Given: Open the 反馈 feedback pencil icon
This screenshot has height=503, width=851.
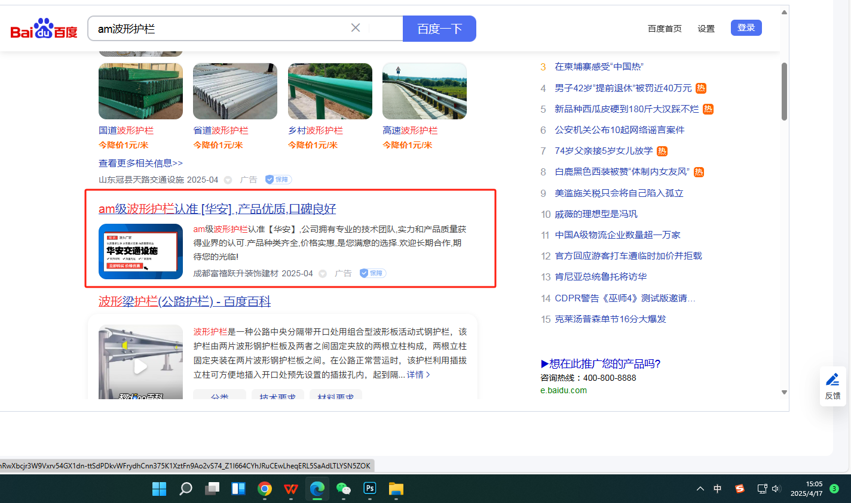Looking at the screenshot, I should click(x=832, y=380).
